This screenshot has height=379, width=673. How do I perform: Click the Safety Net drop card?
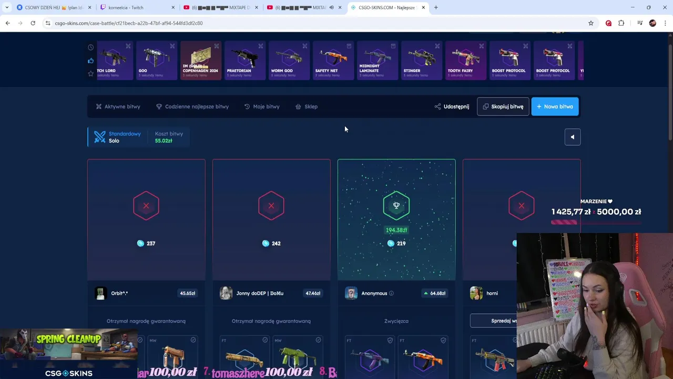point(333,61)
